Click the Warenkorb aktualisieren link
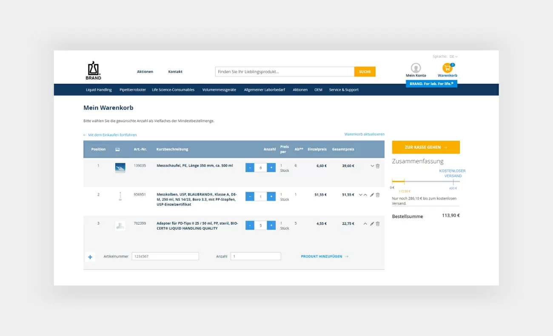This screenshot has height=336, width=553. tap(364, 134)
